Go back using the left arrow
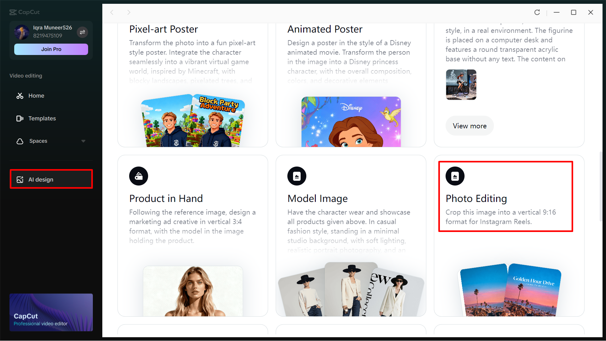 pyautogui.click(x=112, y=12)
